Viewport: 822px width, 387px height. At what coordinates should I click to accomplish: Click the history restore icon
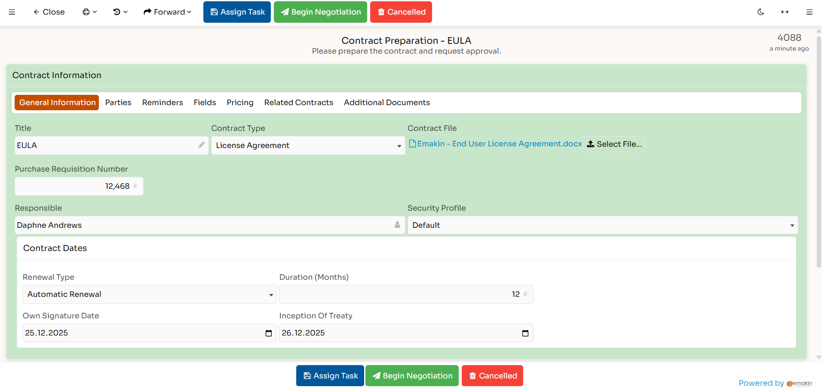click(117, 12)
